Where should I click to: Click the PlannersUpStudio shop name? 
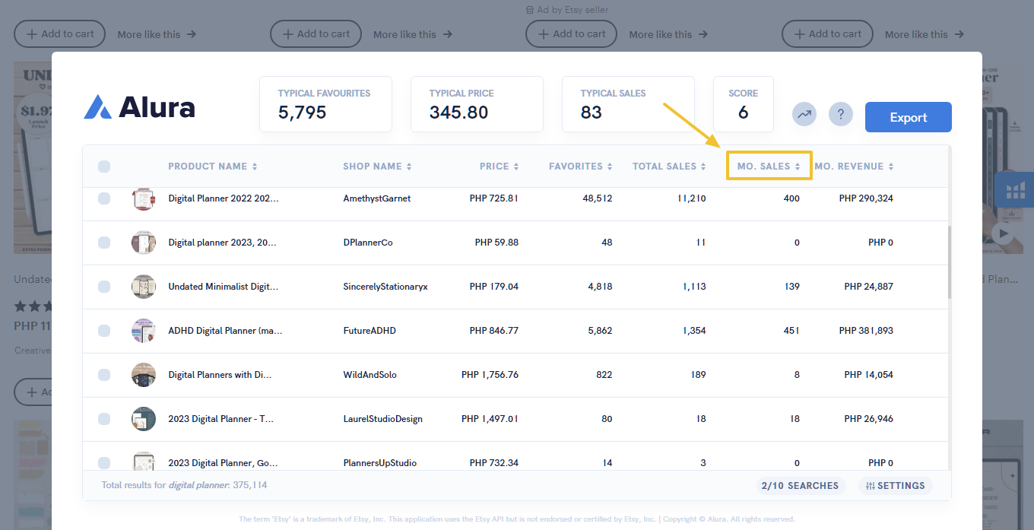coord(380,462)
